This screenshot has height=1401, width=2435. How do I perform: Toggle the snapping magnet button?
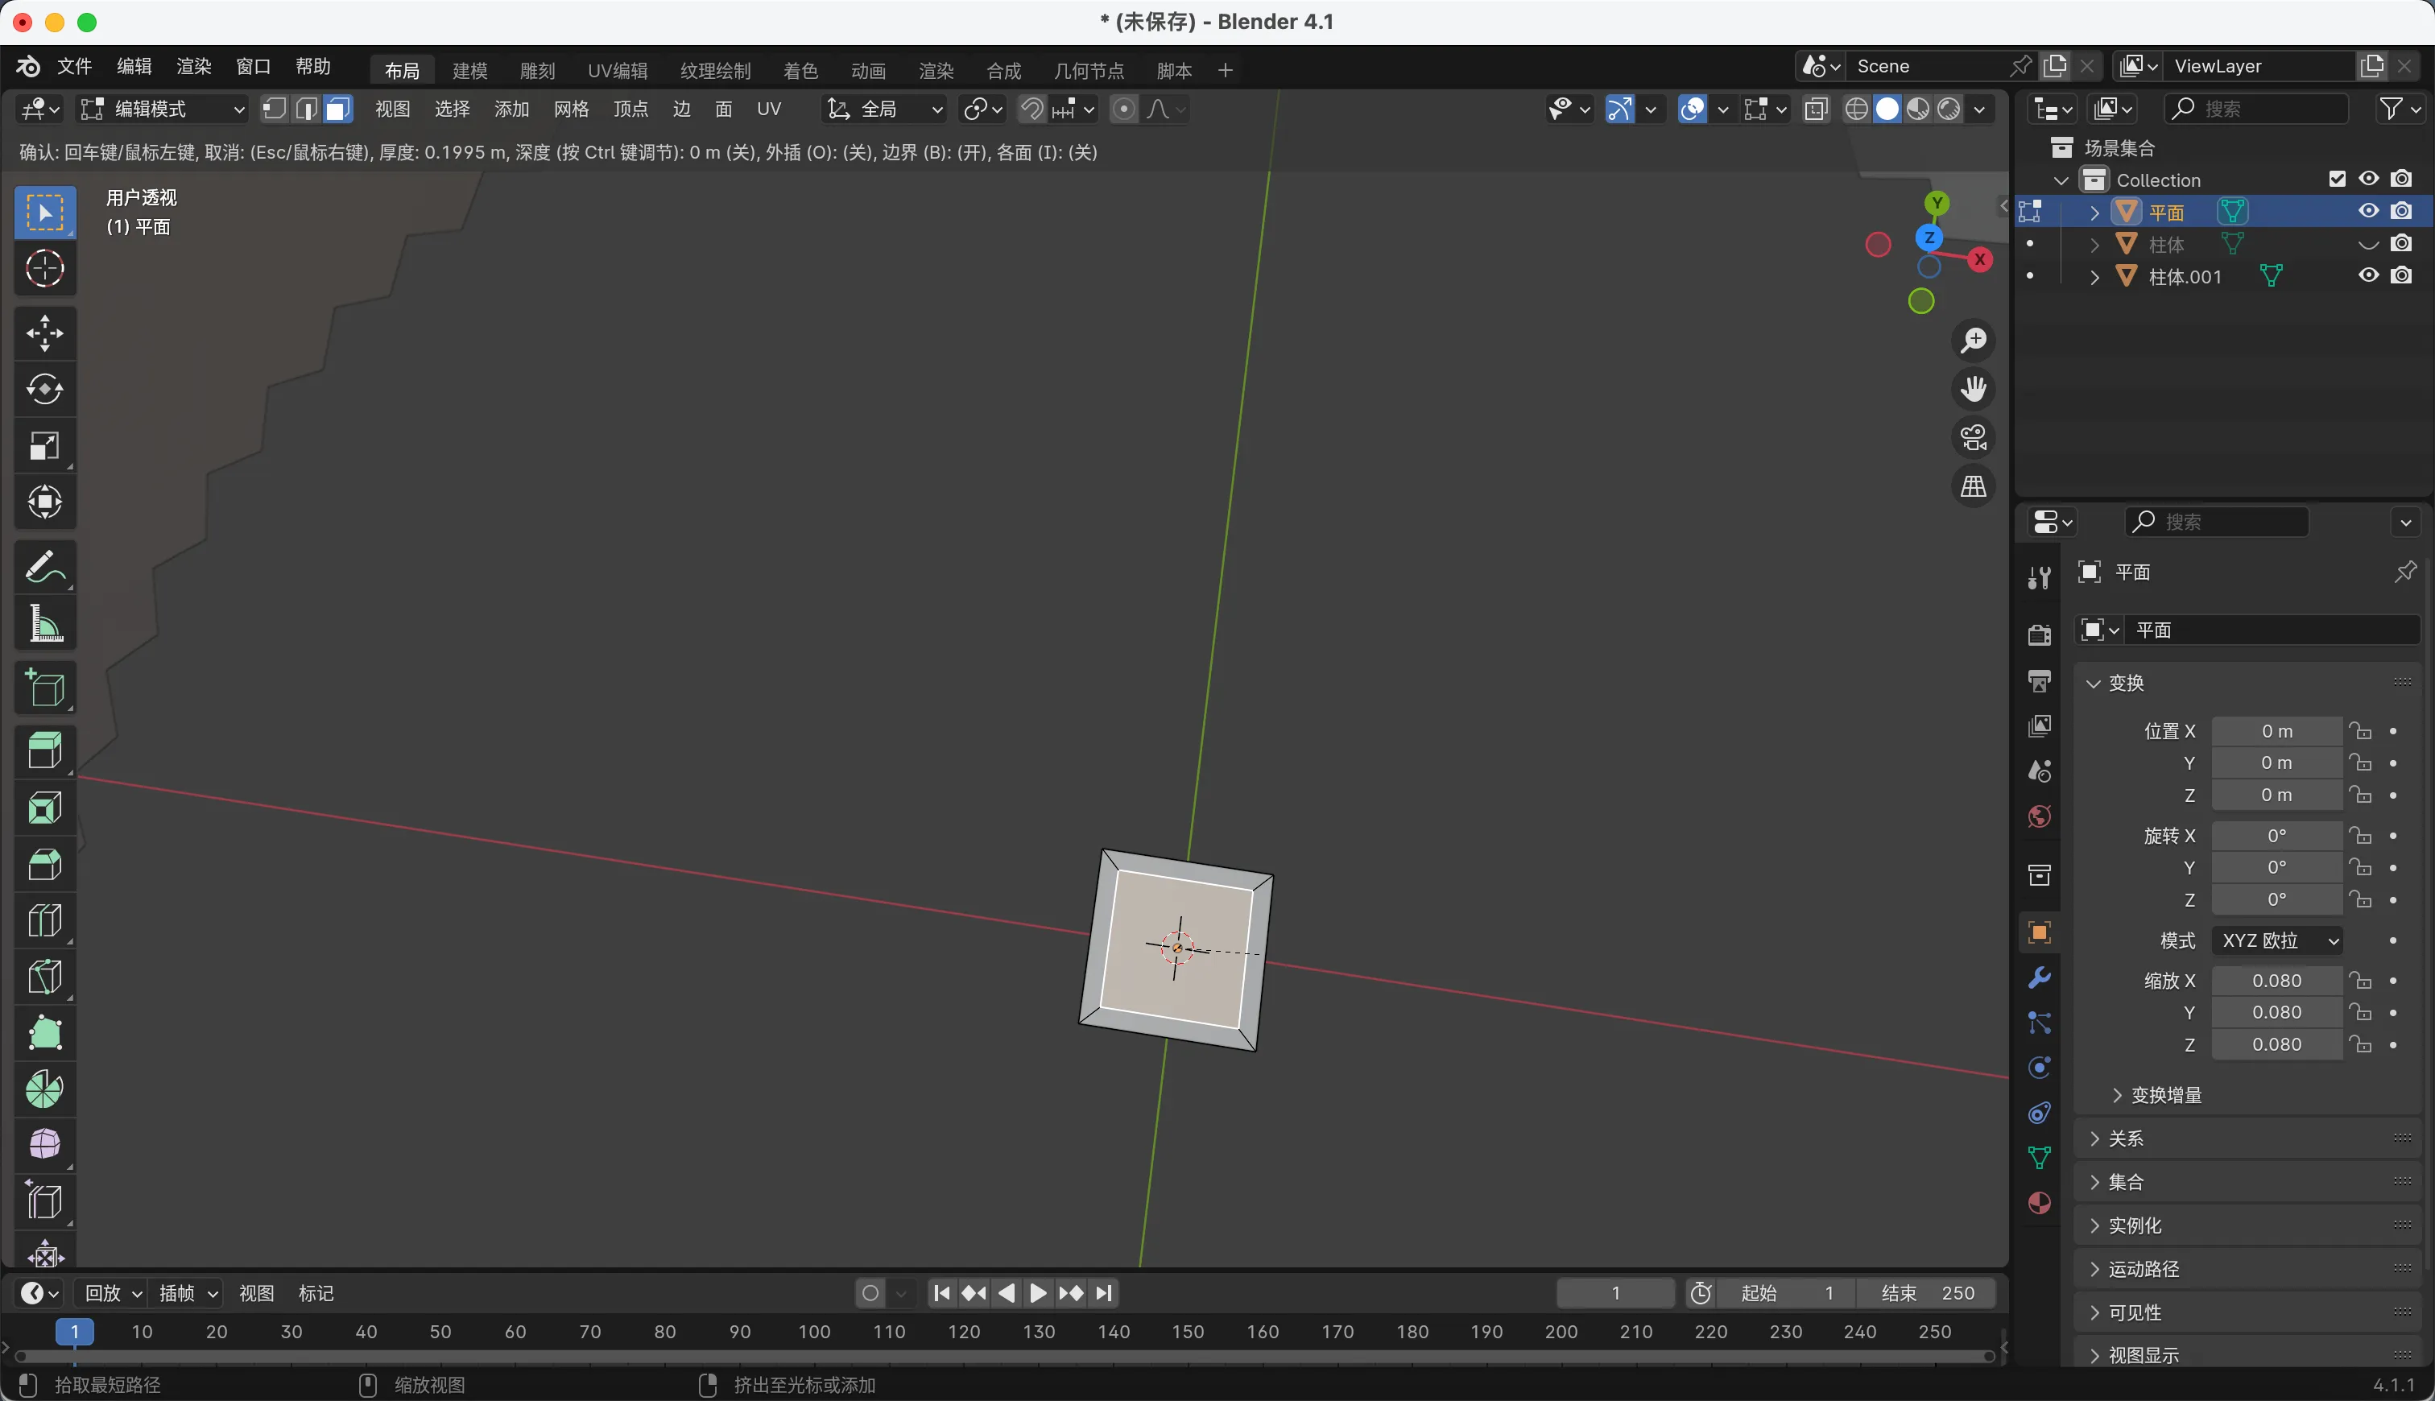1031,109
